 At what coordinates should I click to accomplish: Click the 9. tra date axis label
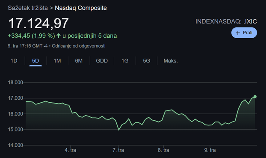pos(210,150)
